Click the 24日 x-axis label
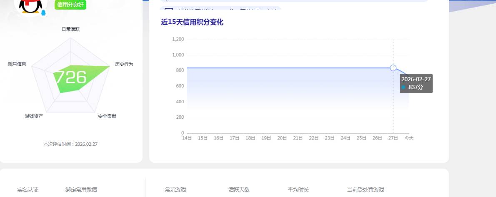The width and height of the screenshot is (496, 197). (x=346, y=138)
